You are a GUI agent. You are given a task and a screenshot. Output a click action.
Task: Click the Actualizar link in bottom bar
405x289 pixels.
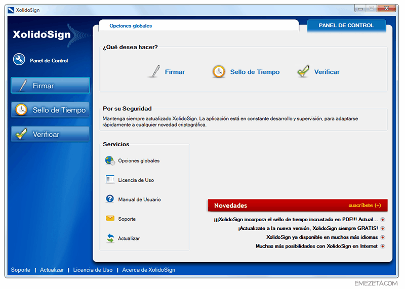(x=52, y=270)
